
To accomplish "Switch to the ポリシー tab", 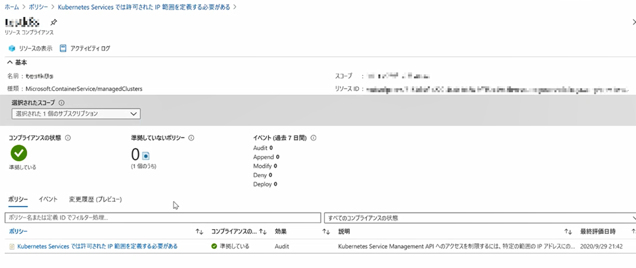I will point(18,200).
